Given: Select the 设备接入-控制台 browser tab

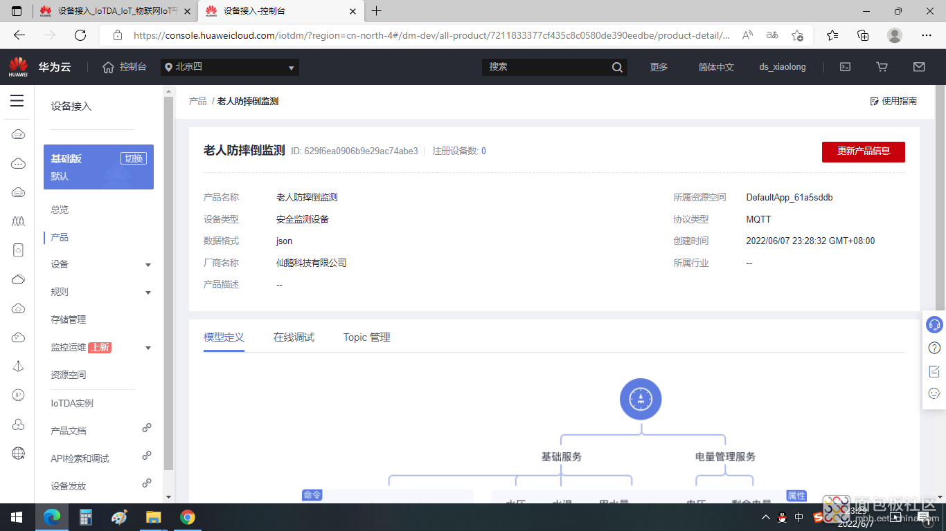Looking at the screenshot, I should [280, 11].
